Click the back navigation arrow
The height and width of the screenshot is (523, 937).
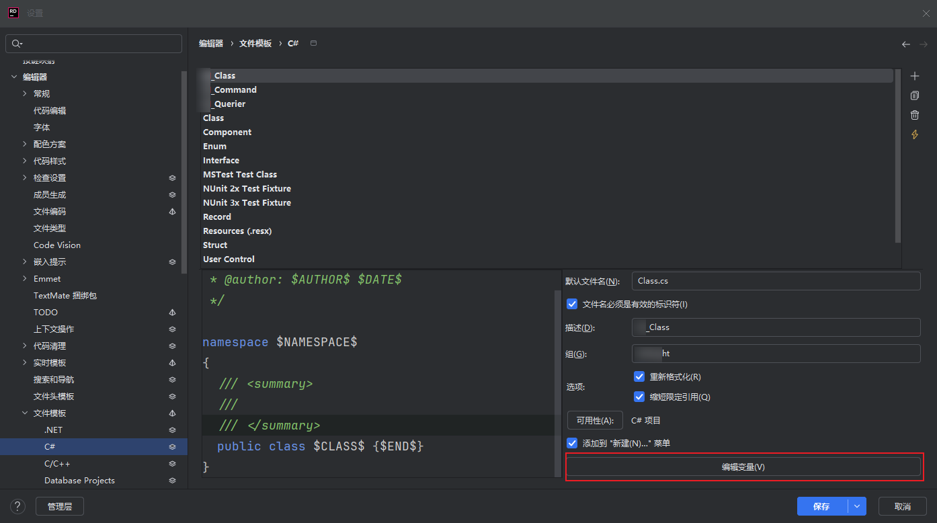pos(906,44)
